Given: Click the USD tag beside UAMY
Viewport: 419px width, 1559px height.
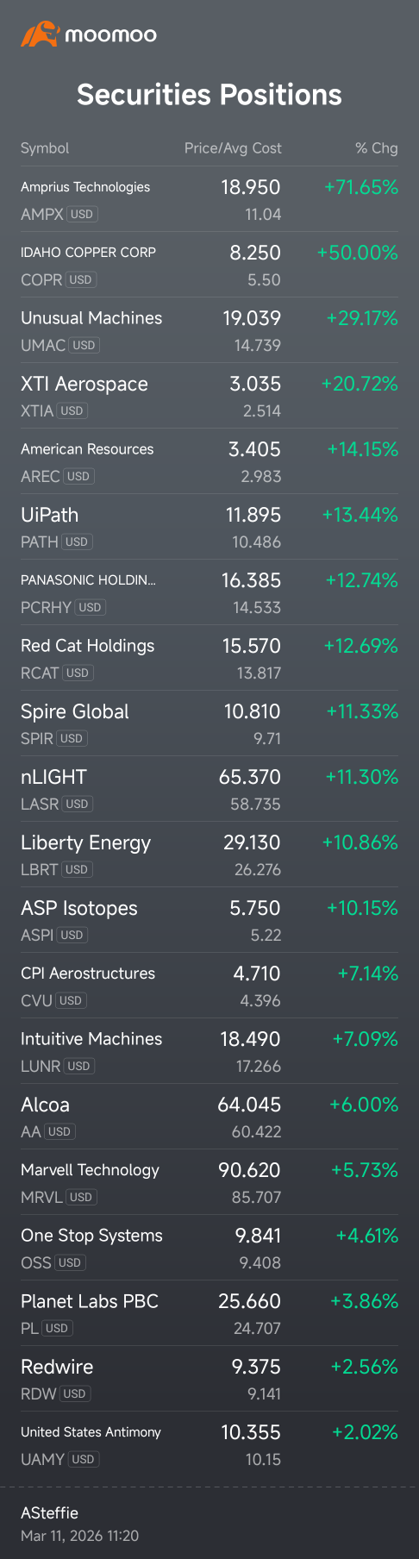Looking at the screenshot, I should pyautogui.click(x=84, y=1459).
